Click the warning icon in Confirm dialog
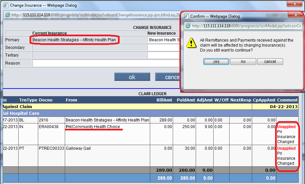This screenshot has height=184, width=305. tap(191, 43)
